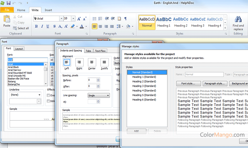Enable the Strikeout effect checkbox

point(48,101)
